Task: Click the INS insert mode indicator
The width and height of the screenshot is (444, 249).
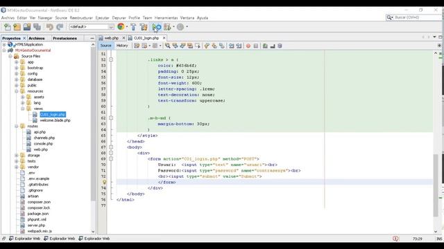Action: (439, 239)
